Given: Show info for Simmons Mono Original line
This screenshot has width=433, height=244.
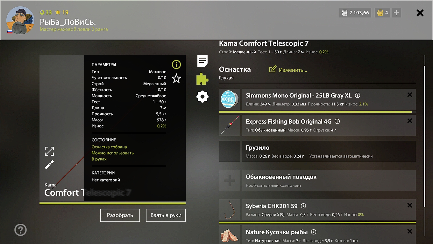Looking at the screenshot, I should [x=358, y=95].
